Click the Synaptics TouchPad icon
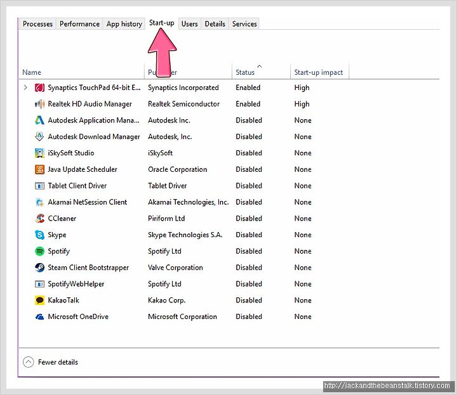This screenshot has height=395, width=457. [39, 87]
